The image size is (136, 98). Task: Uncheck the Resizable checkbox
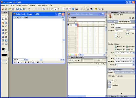click(x=127, y=34)
